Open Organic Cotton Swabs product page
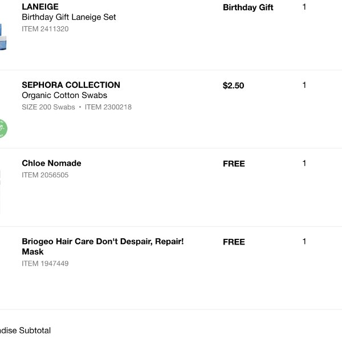342x342 pixels. [64, 95]
